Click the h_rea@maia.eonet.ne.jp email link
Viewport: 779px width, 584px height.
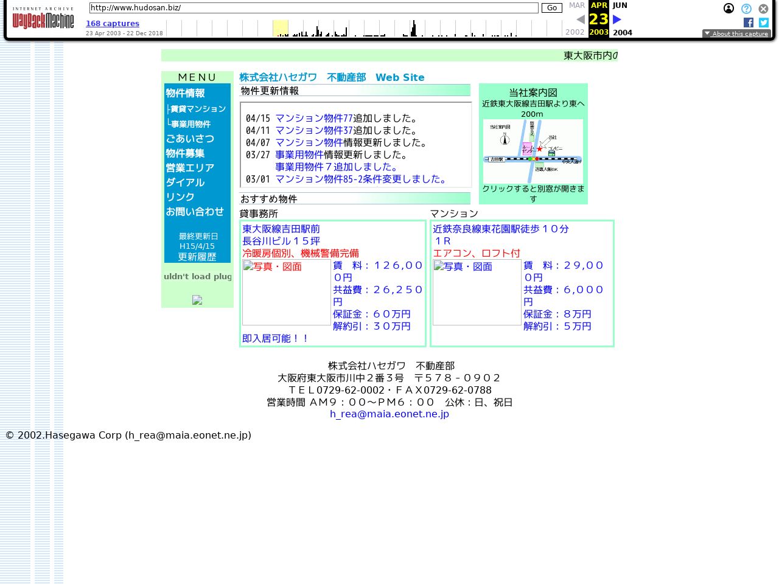click(x=389, y=414)
